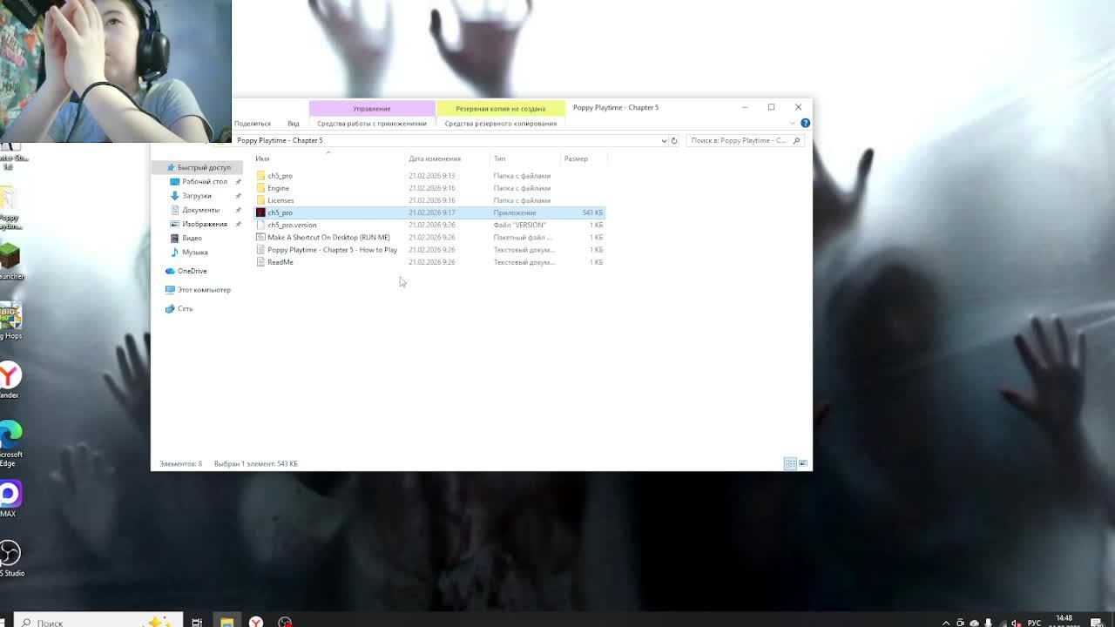The width and height of the screenshot is (1115, 627).
Task: Click the Файл "VERSION" type cell
Action: (519, 225)
